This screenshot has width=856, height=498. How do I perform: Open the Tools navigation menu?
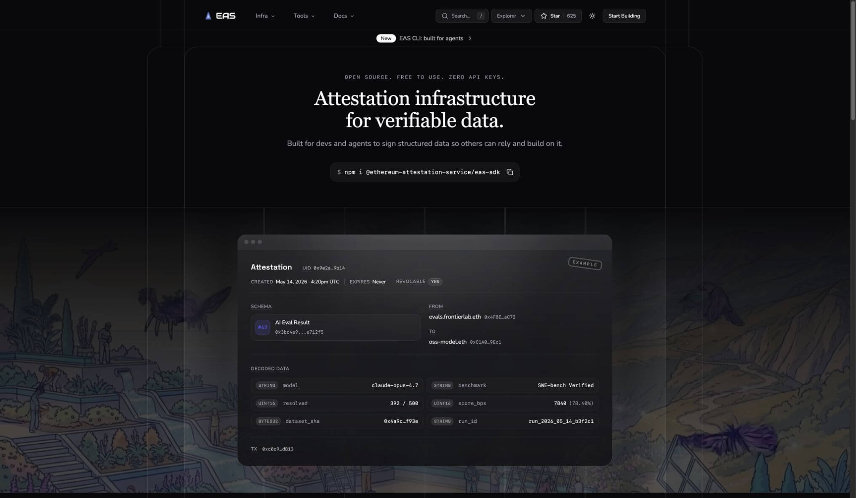[x=304, y=16]
